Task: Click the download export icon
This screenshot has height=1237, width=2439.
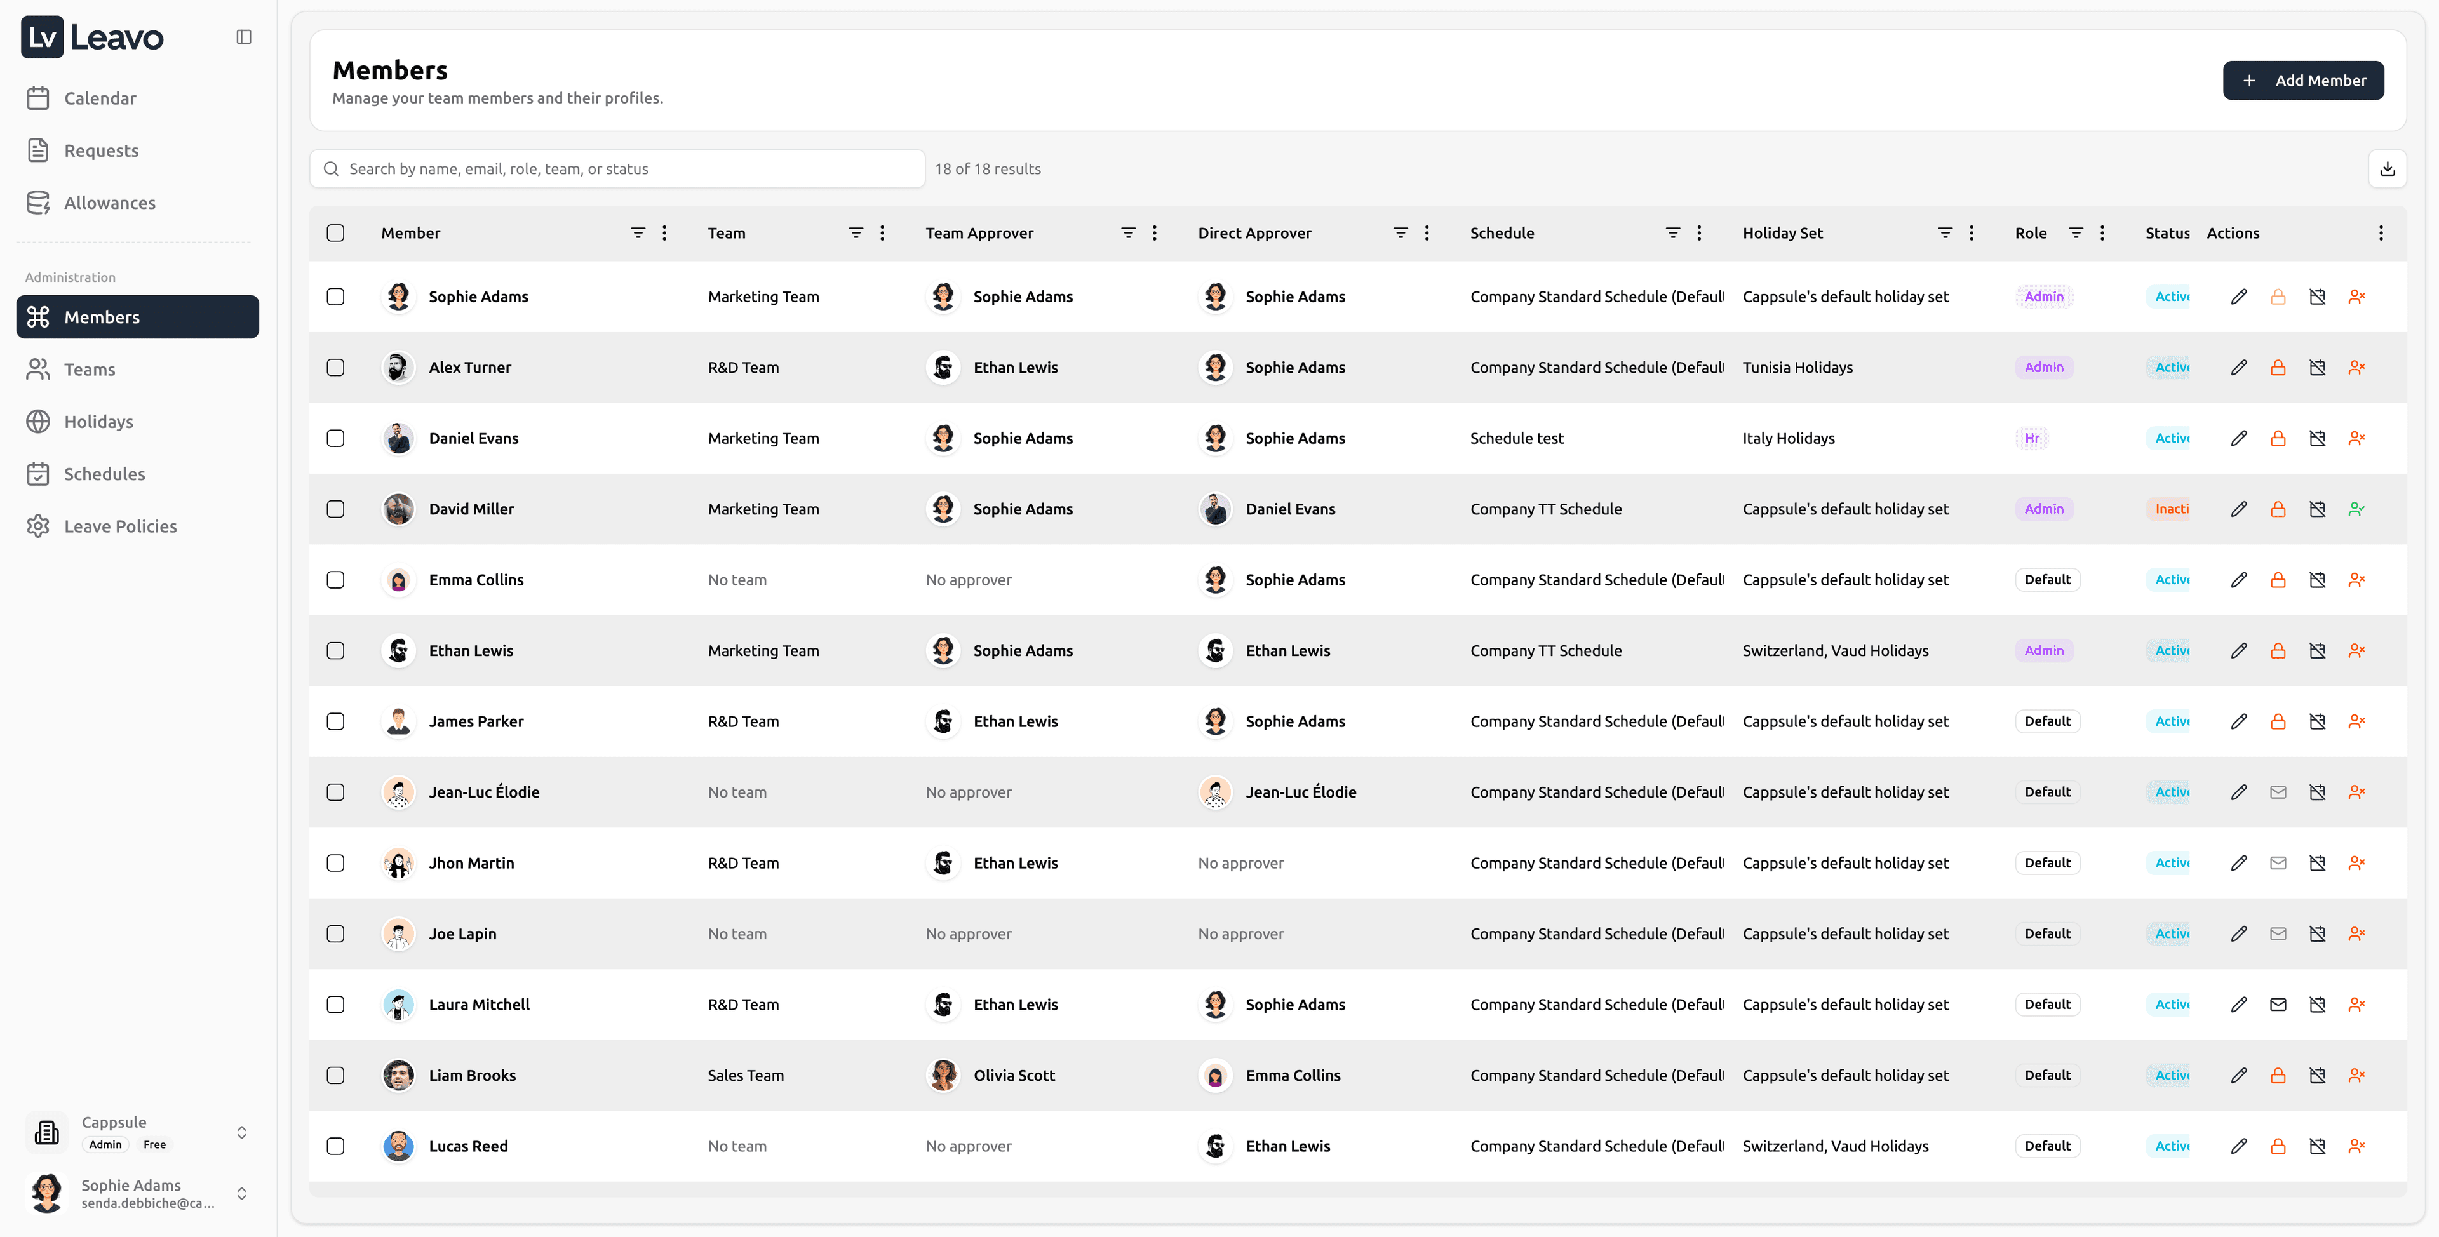Action: 2387,168
